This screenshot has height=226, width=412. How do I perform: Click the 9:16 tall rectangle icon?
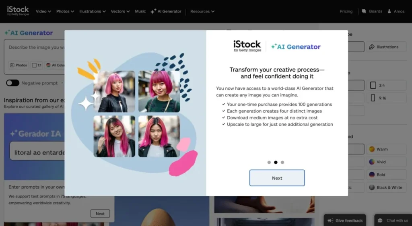[x=373, y=98]
